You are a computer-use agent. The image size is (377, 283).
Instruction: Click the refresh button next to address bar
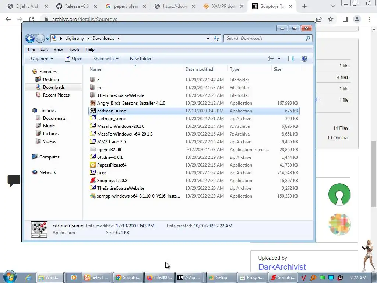coord(216,38)
